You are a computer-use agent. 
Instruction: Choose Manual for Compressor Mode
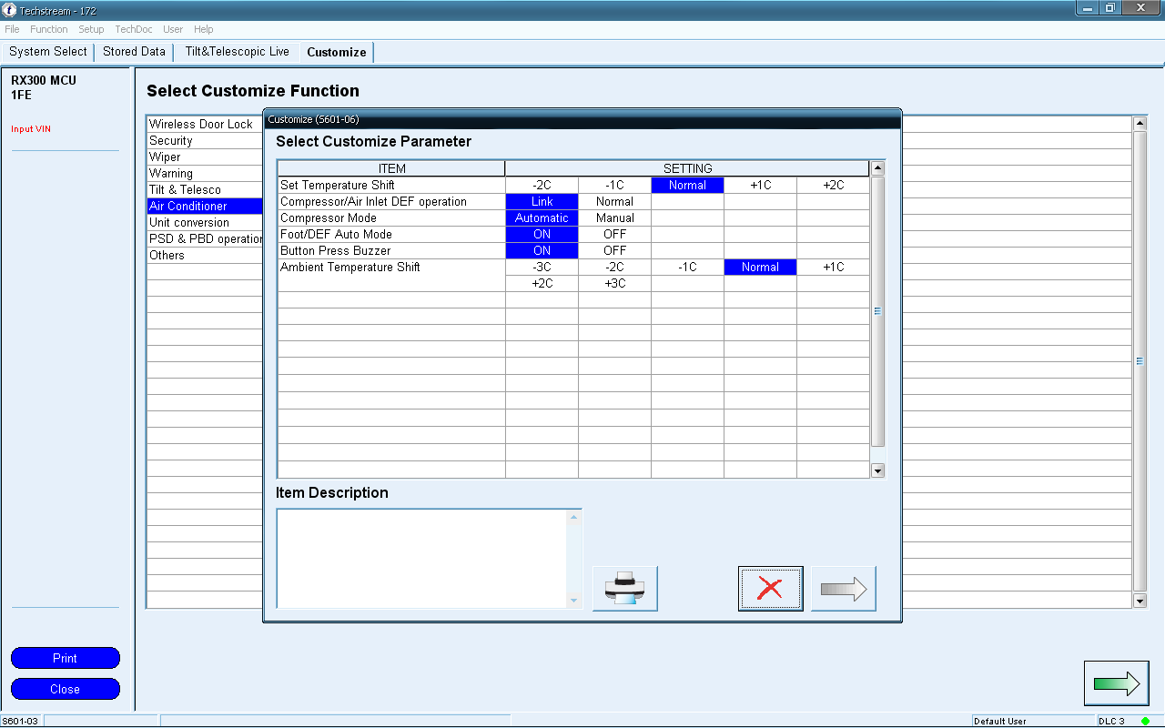(614, 218)
